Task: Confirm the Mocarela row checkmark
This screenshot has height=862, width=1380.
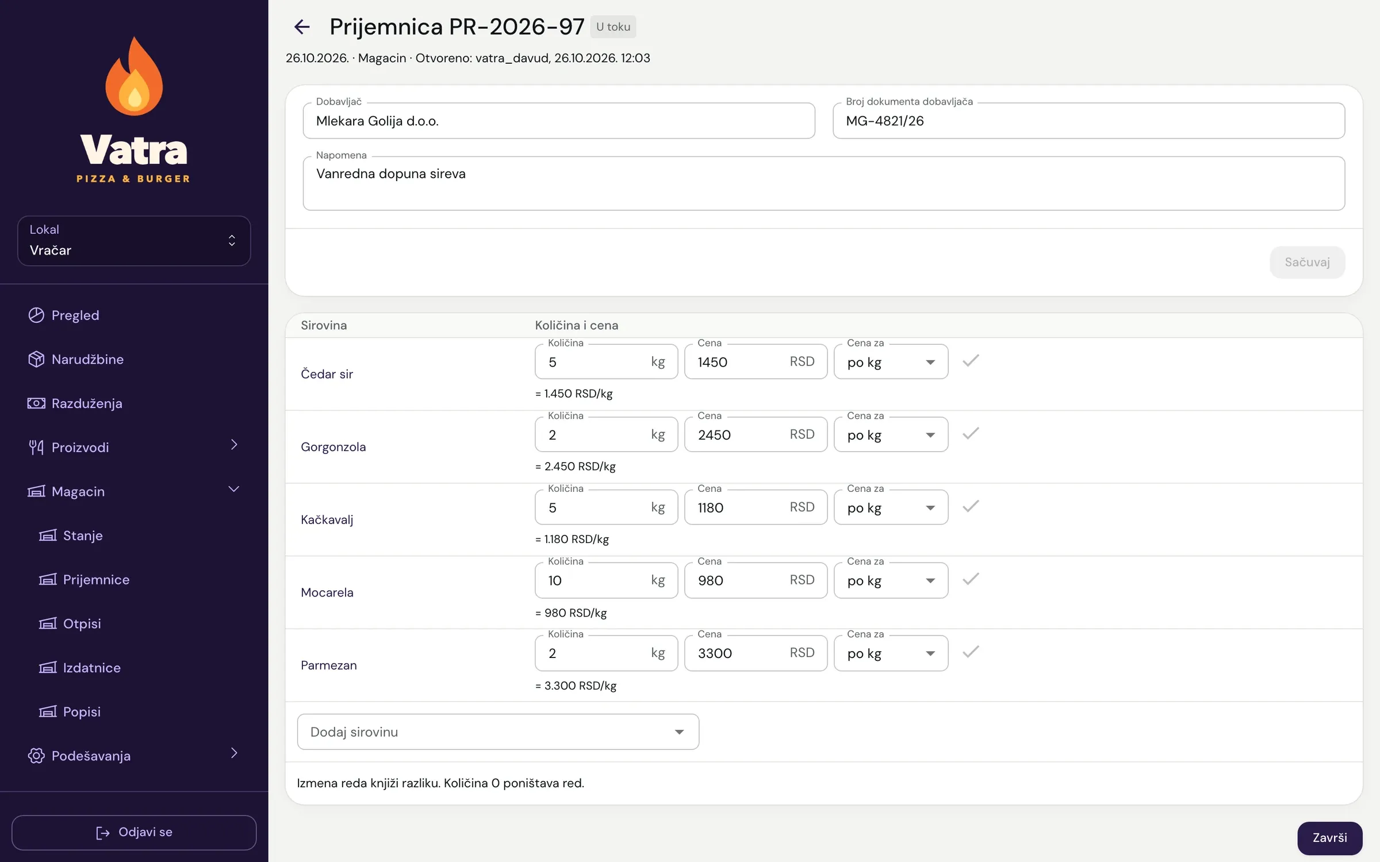Action: pos(971,579)
